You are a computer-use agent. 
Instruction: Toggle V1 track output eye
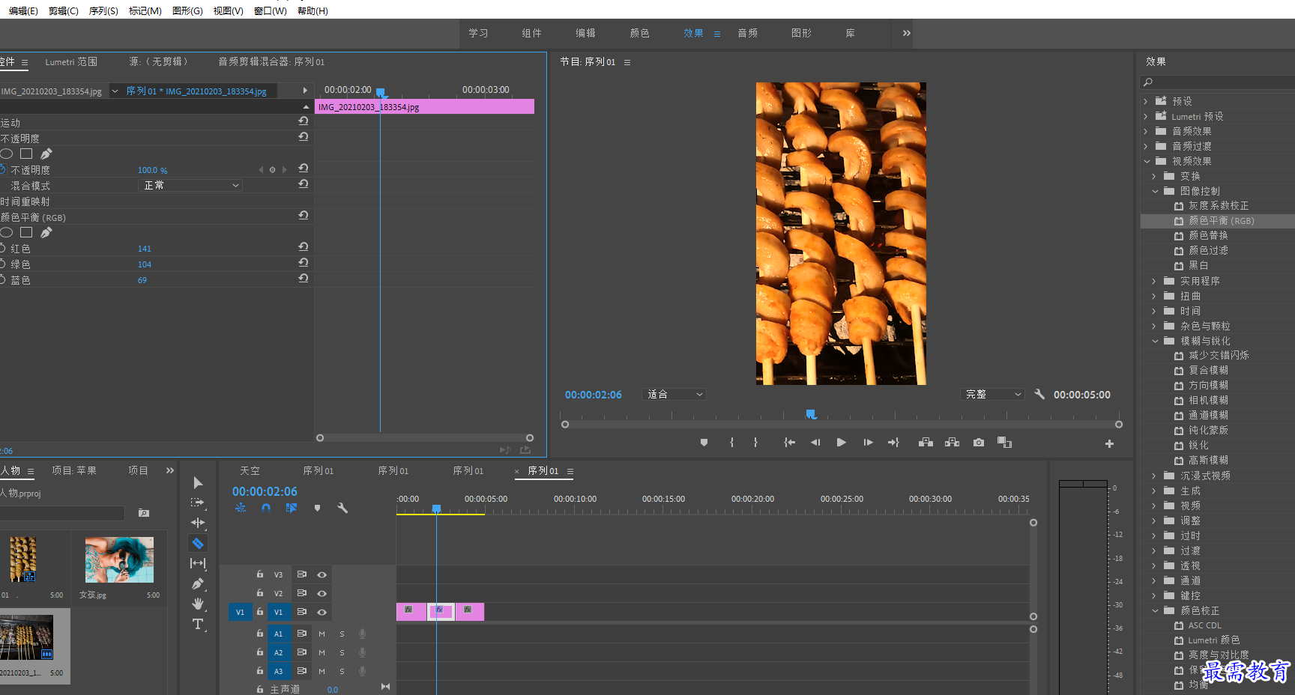point(322,612)
